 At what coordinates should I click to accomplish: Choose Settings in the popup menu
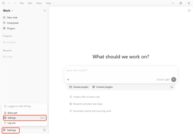coord(25,118)
